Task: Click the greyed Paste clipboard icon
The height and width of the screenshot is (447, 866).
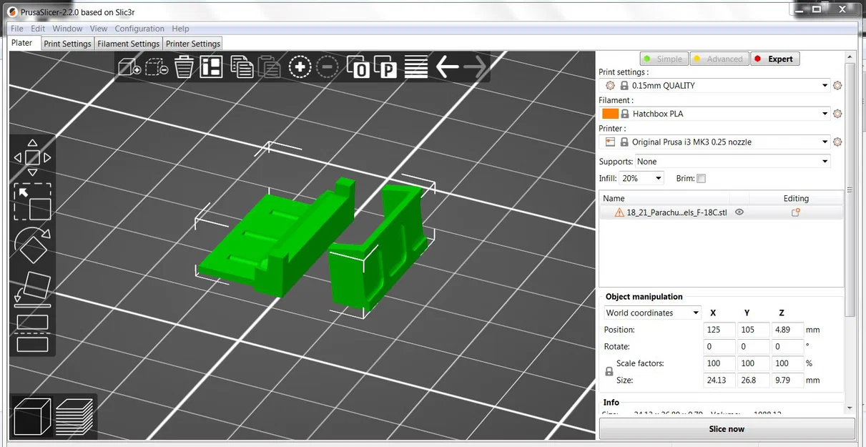Action: click(x=269, y=68)
